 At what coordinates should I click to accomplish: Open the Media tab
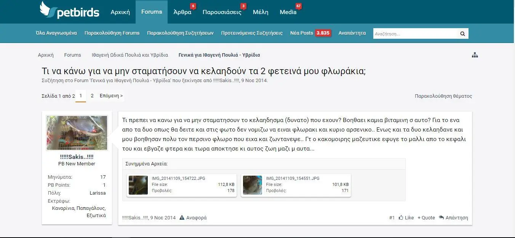coord(288,12)
